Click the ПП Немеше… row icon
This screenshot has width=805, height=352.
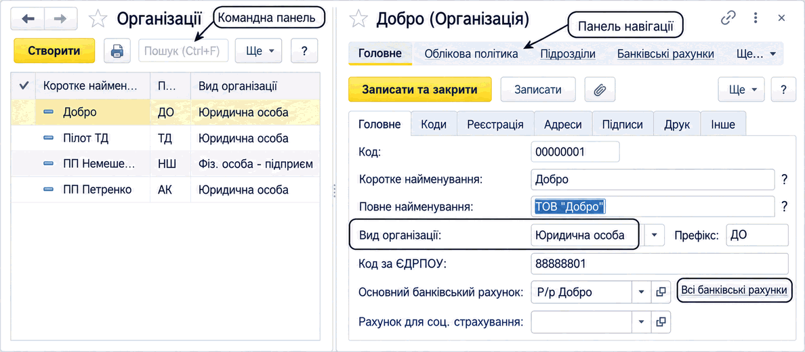[49, 164]
